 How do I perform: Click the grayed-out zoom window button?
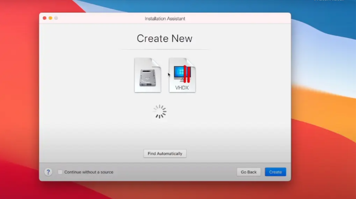pyautogui.click(x=56, y=18)
